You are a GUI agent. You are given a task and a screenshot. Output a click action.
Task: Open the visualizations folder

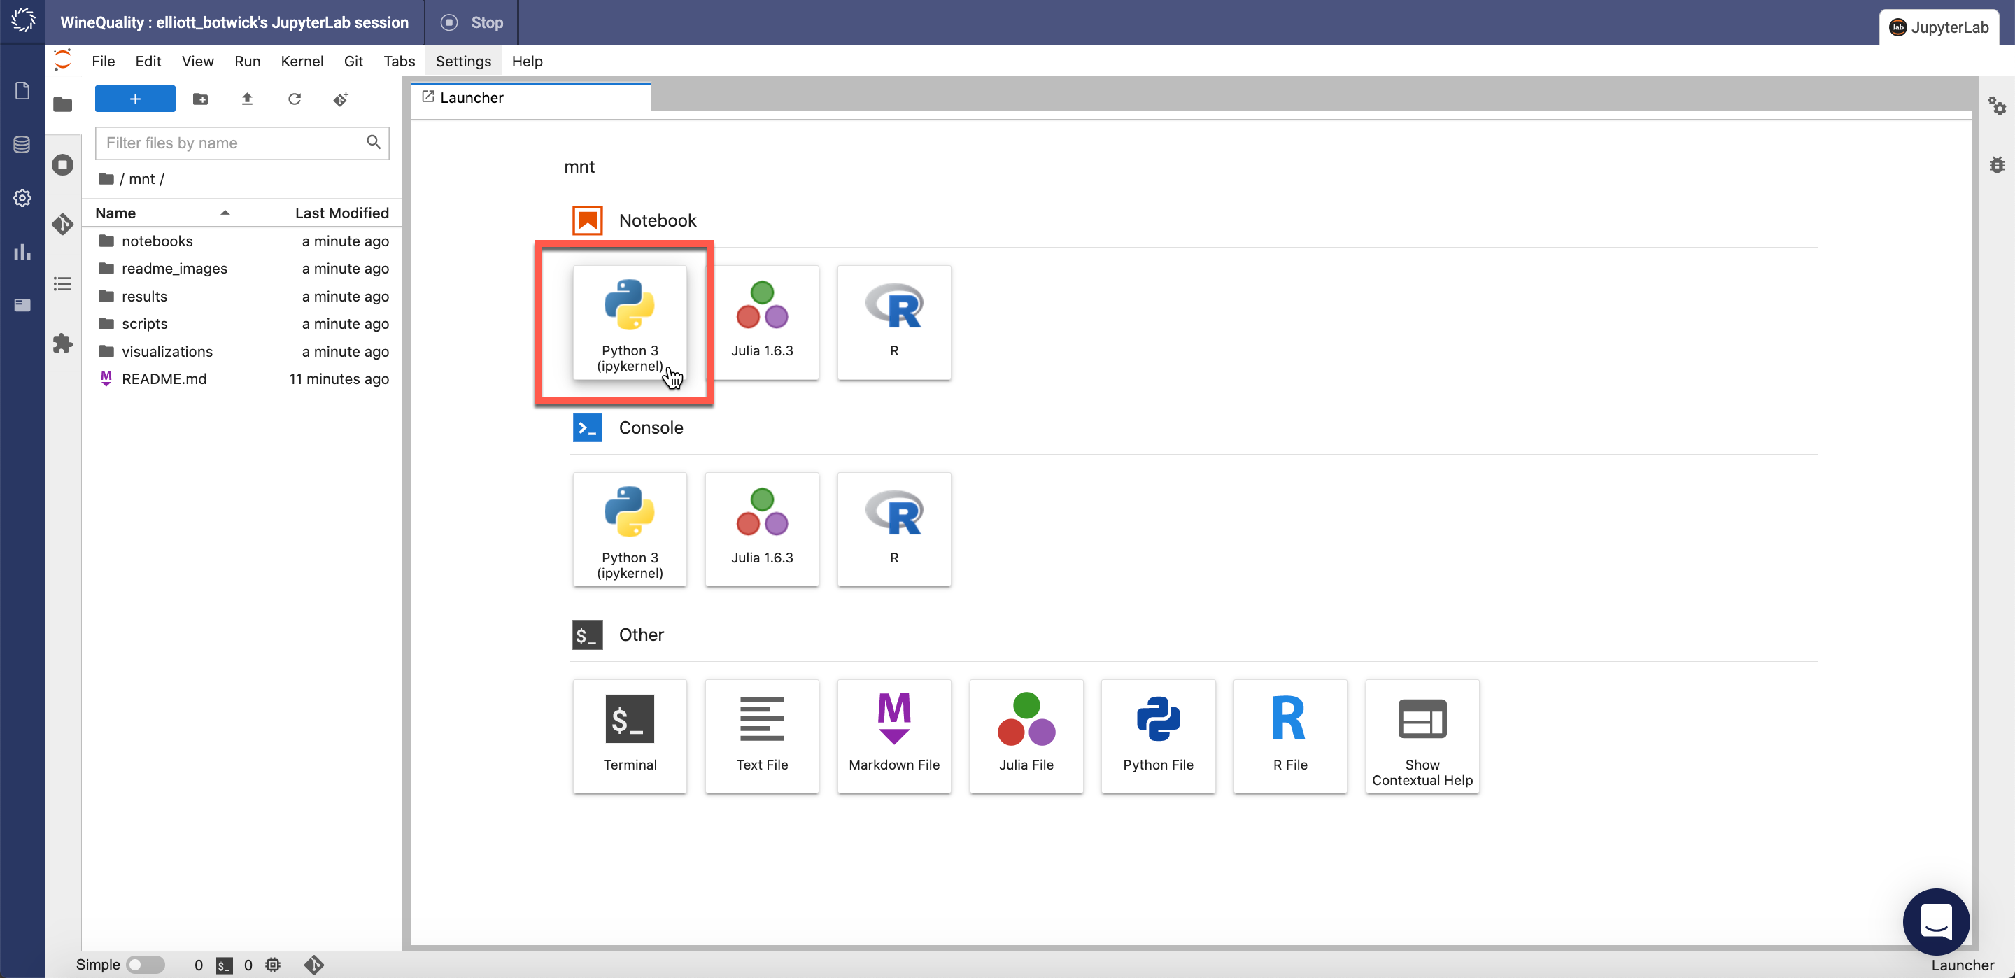click(167, 351)
